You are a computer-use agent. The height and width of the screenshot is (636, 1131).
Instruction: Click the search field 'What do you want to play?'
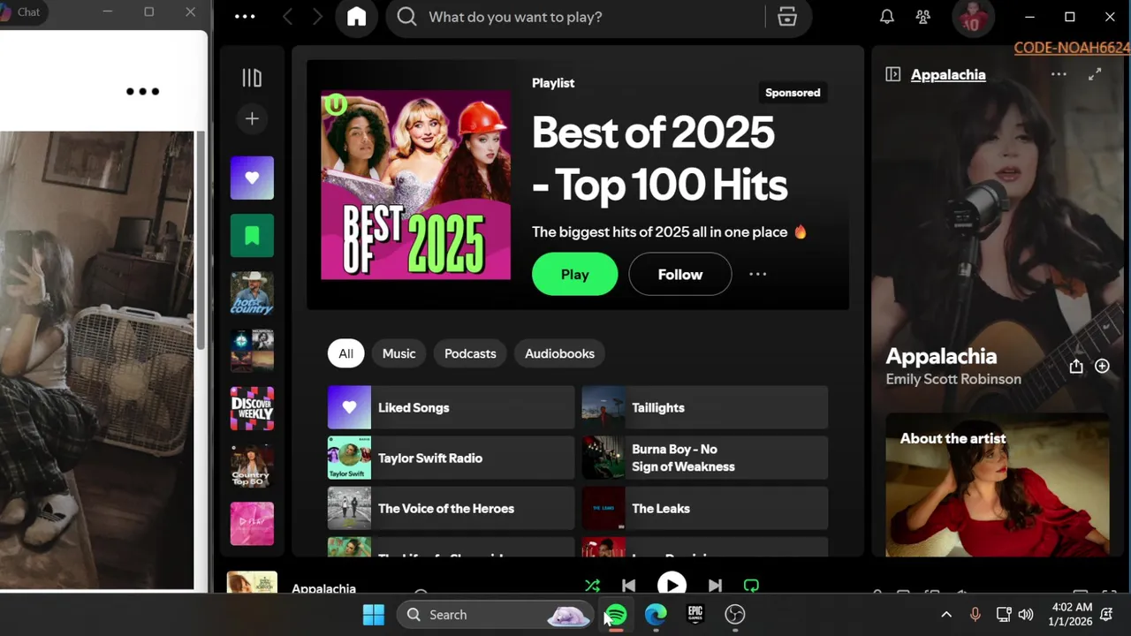(574, 17)
